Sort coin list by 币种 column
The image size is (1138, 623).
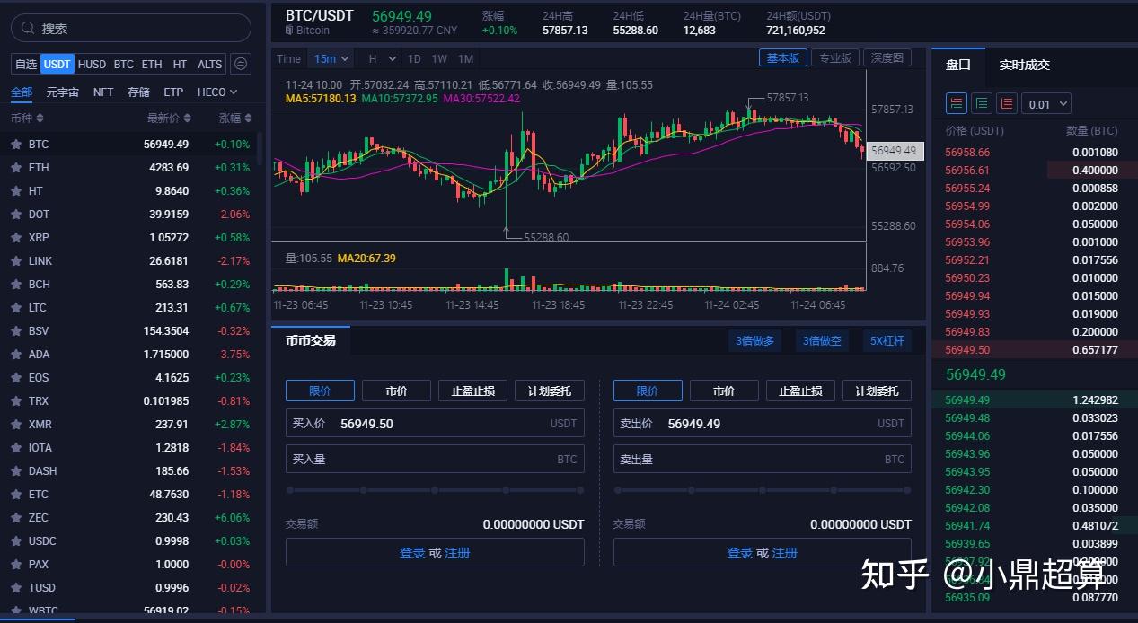[27, 118]
